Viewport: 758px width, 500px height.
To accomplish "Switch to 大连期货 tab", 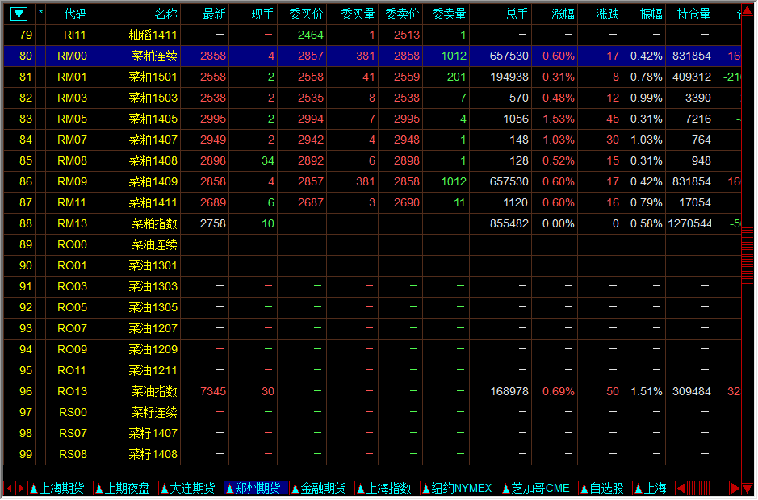I will coord(189,489).
